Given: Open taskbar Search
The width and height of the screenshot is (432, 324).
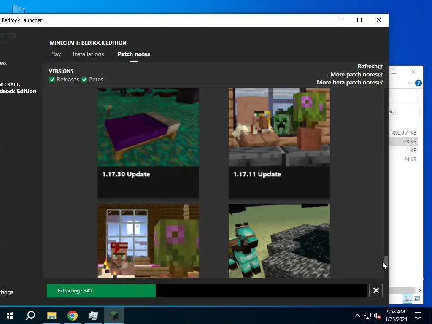Looking at the screenshot, I should coord(30,316).
